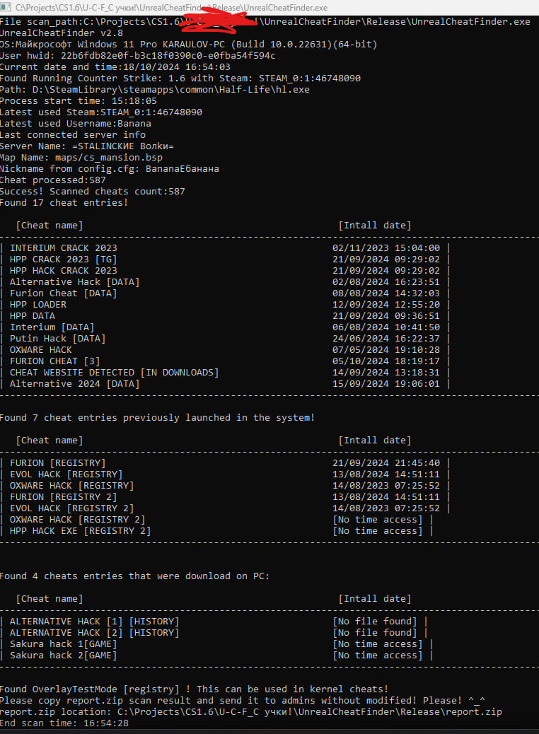The height and width of the screenshot is (734, 539).
Task: Click the End scan time line
Action: tap(64, 723)
